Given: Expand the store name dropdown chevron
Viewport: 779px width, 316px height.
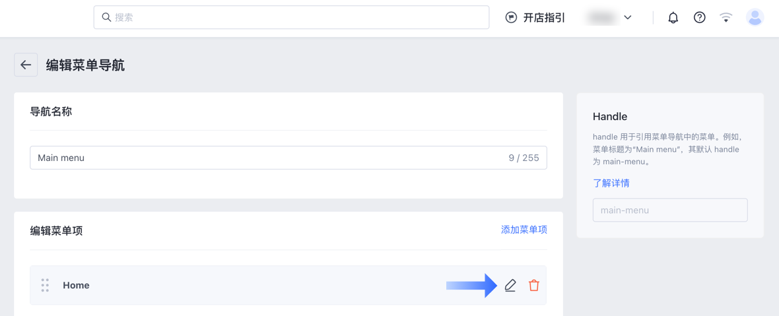Looking at the screenshot, I should 627,18.
